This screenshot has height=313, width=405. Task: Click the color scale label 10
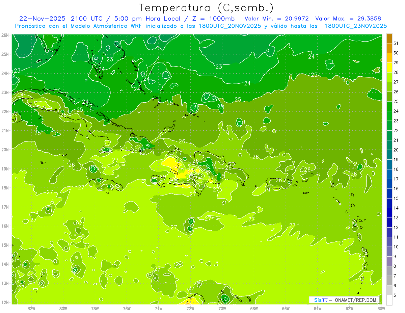396,246
